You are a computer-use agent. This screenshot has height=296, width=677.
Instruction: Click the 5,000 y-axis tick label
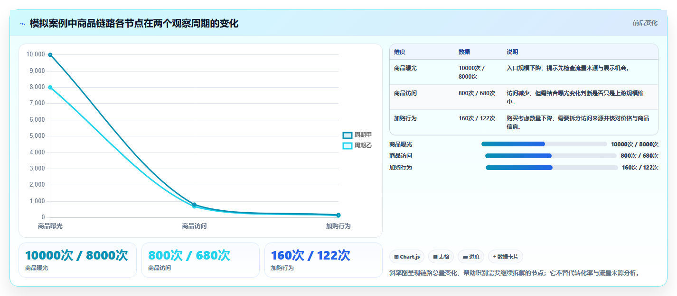pos(37,136)
